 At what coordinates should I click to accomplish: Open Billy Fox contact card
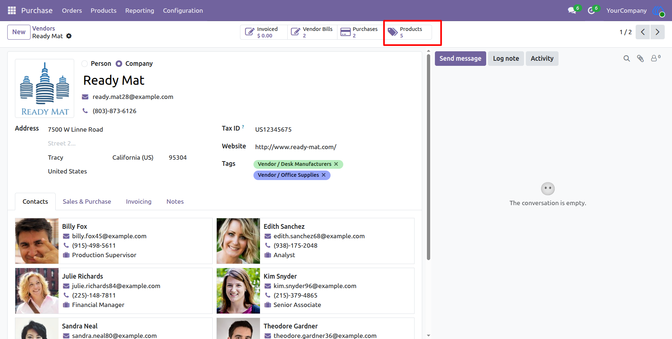(x=114, y=241)
